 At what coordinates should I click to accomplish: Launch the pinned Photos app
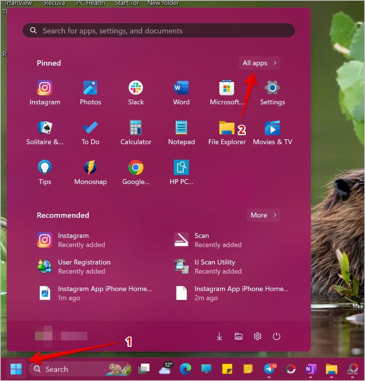(90, 93)
